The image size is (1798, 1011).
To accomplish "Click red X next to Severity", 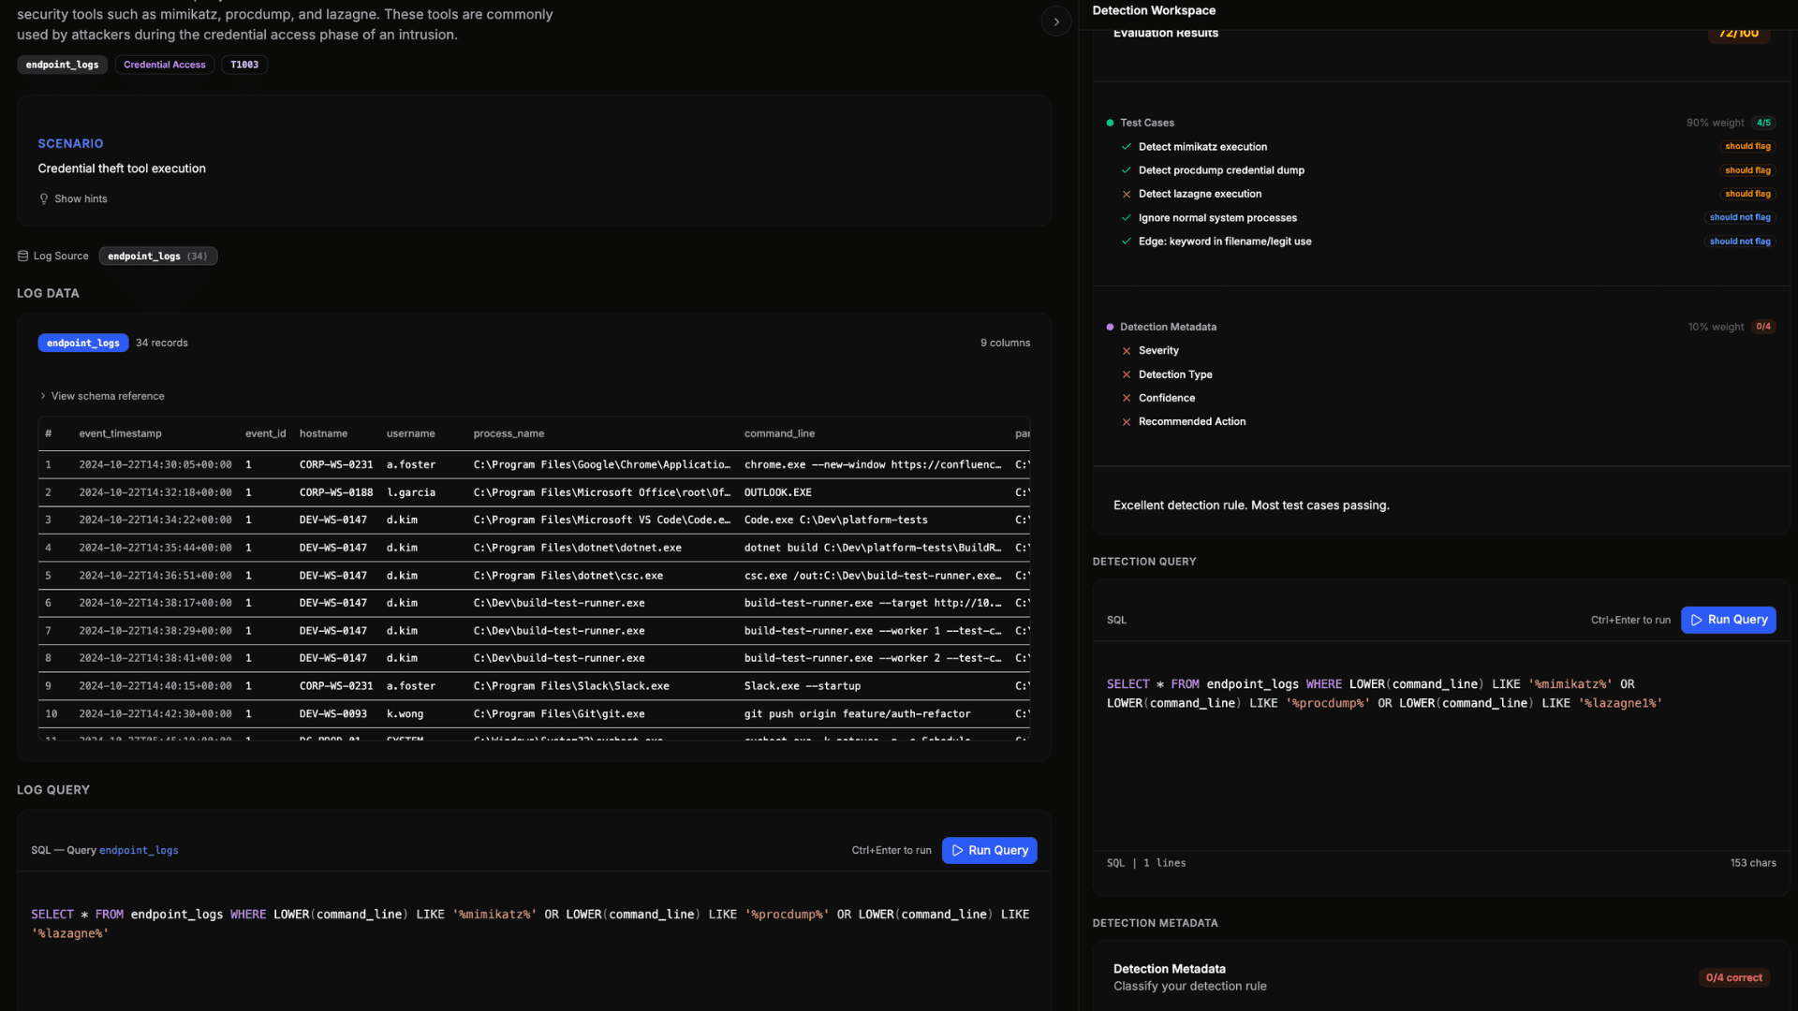I will [1127, 351].
